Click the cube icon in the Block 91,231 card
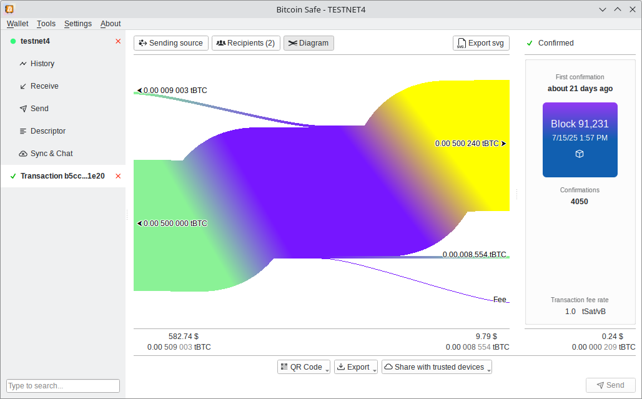642x399 pixels. (x=580, y=154)
